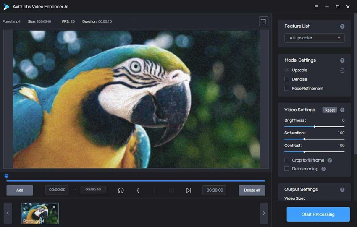Open Upscale model settings gear

tap(342, 70)
